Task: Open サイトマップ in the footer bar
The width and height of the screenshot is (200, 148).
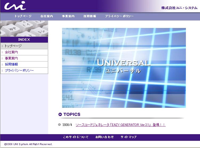Action: click(x=128, y=137)
